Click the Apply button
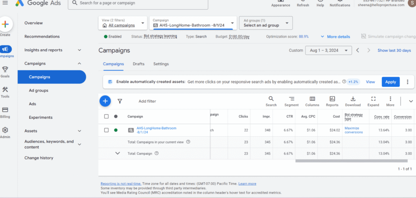Image resolution: width=416 pixels, height=198 pixels. pyautogui.click(x=390, y=82)
